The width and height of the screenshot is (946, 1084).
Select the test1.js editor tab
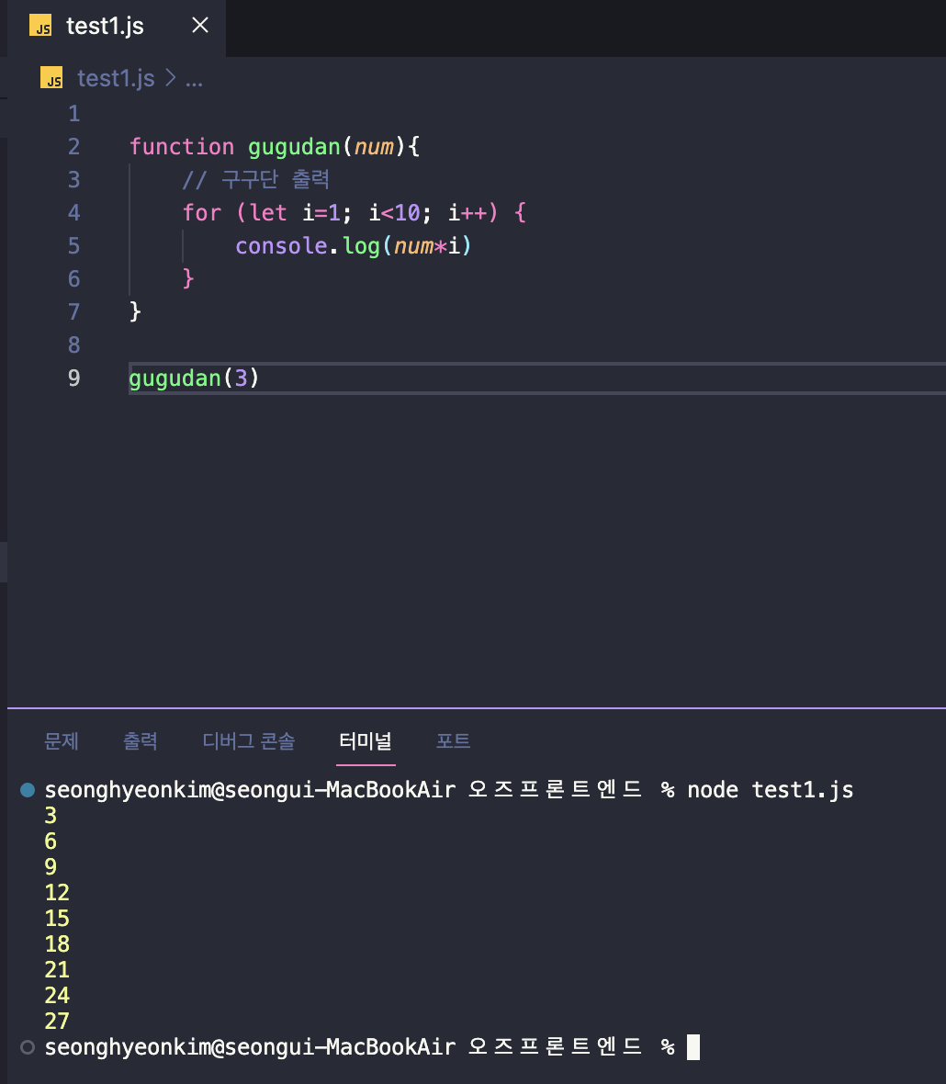pos(116,27)
